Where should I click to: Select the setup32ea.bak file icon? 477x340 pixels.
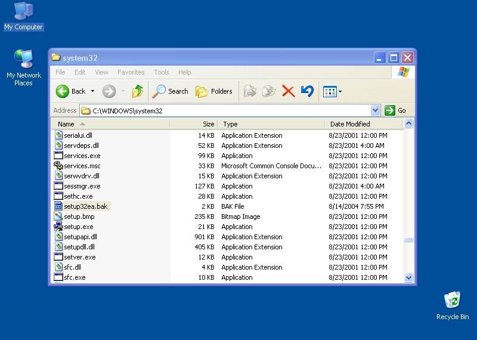click(58, 206)
